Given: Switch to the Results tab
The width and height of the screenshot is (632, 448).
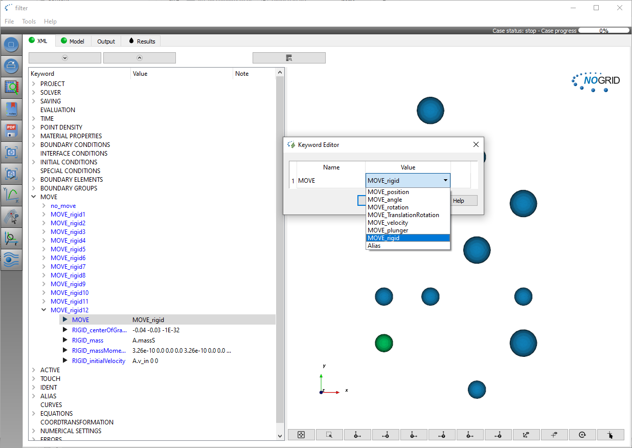Looking at the screenshot, I should (141, 41).
